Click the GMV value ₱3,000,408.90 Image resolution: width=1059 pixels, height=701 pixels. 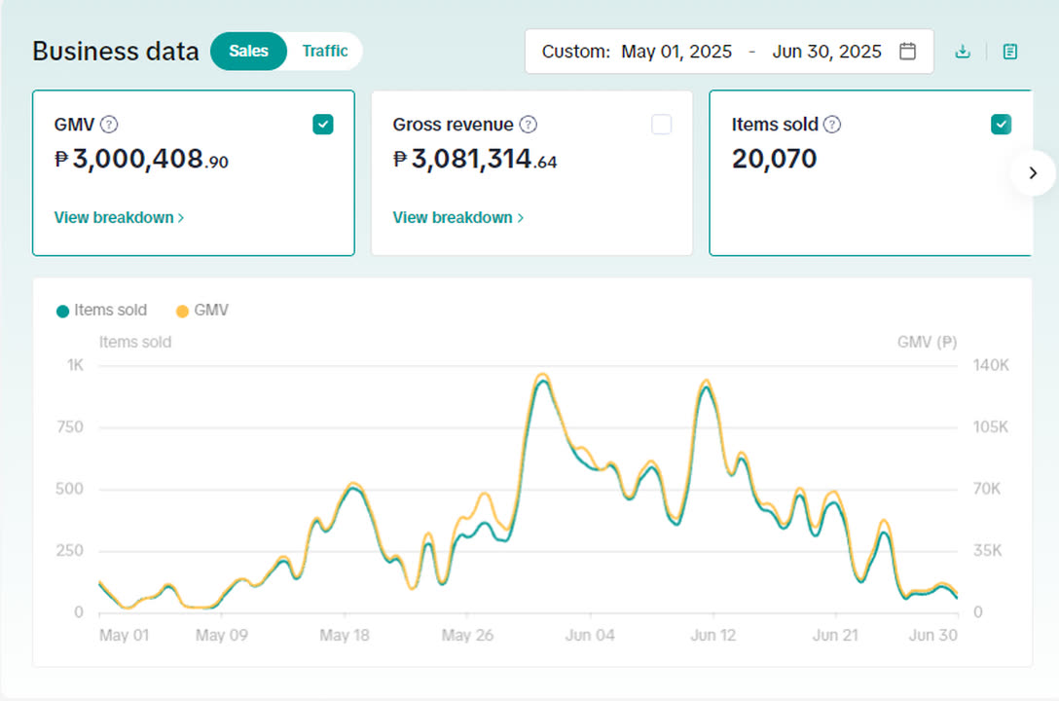[x=141, y=160]
